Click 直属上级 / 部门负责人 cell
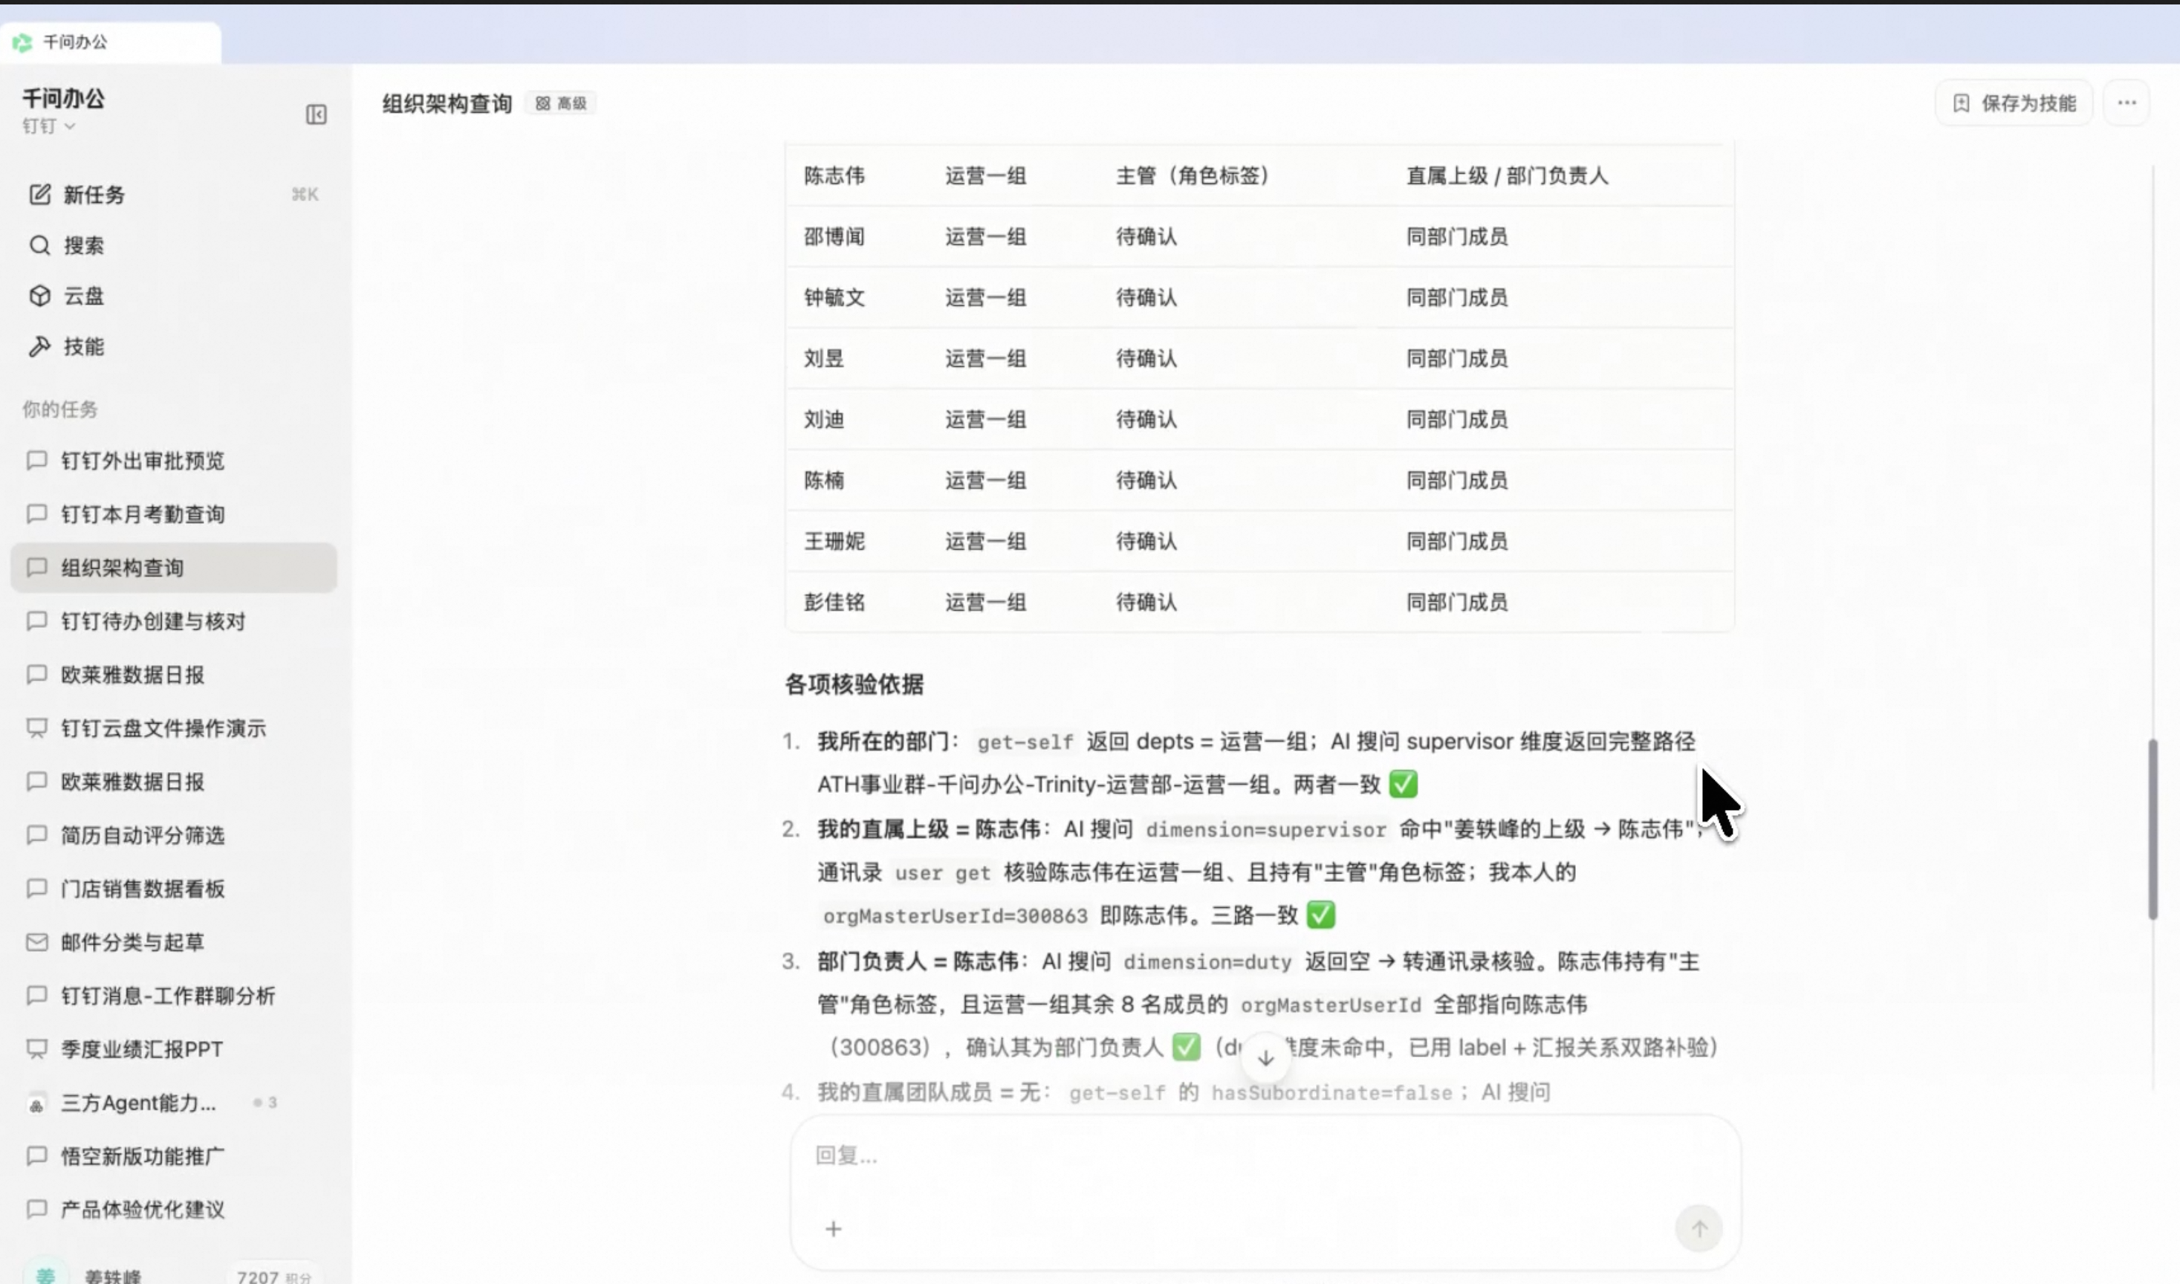Screen dimensions: 2180x1284 1507,175
